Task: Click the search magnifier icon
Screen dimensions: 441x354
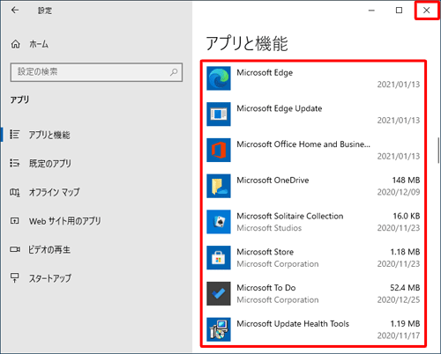Action: (x=174, y=72)
